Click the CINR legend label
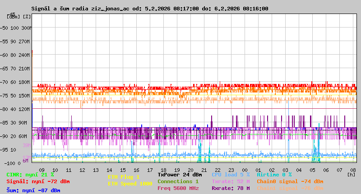Image resolution: width=361 pixels, height=194 pixels. tap(30, 175)
